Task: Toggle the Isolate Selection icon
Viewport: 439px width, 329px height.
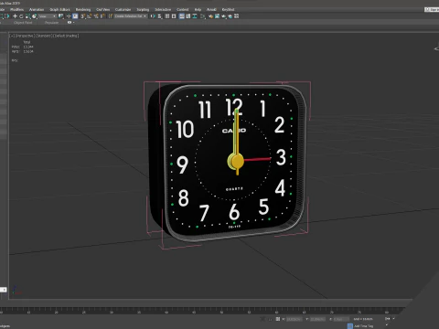Action: point(262,319)
